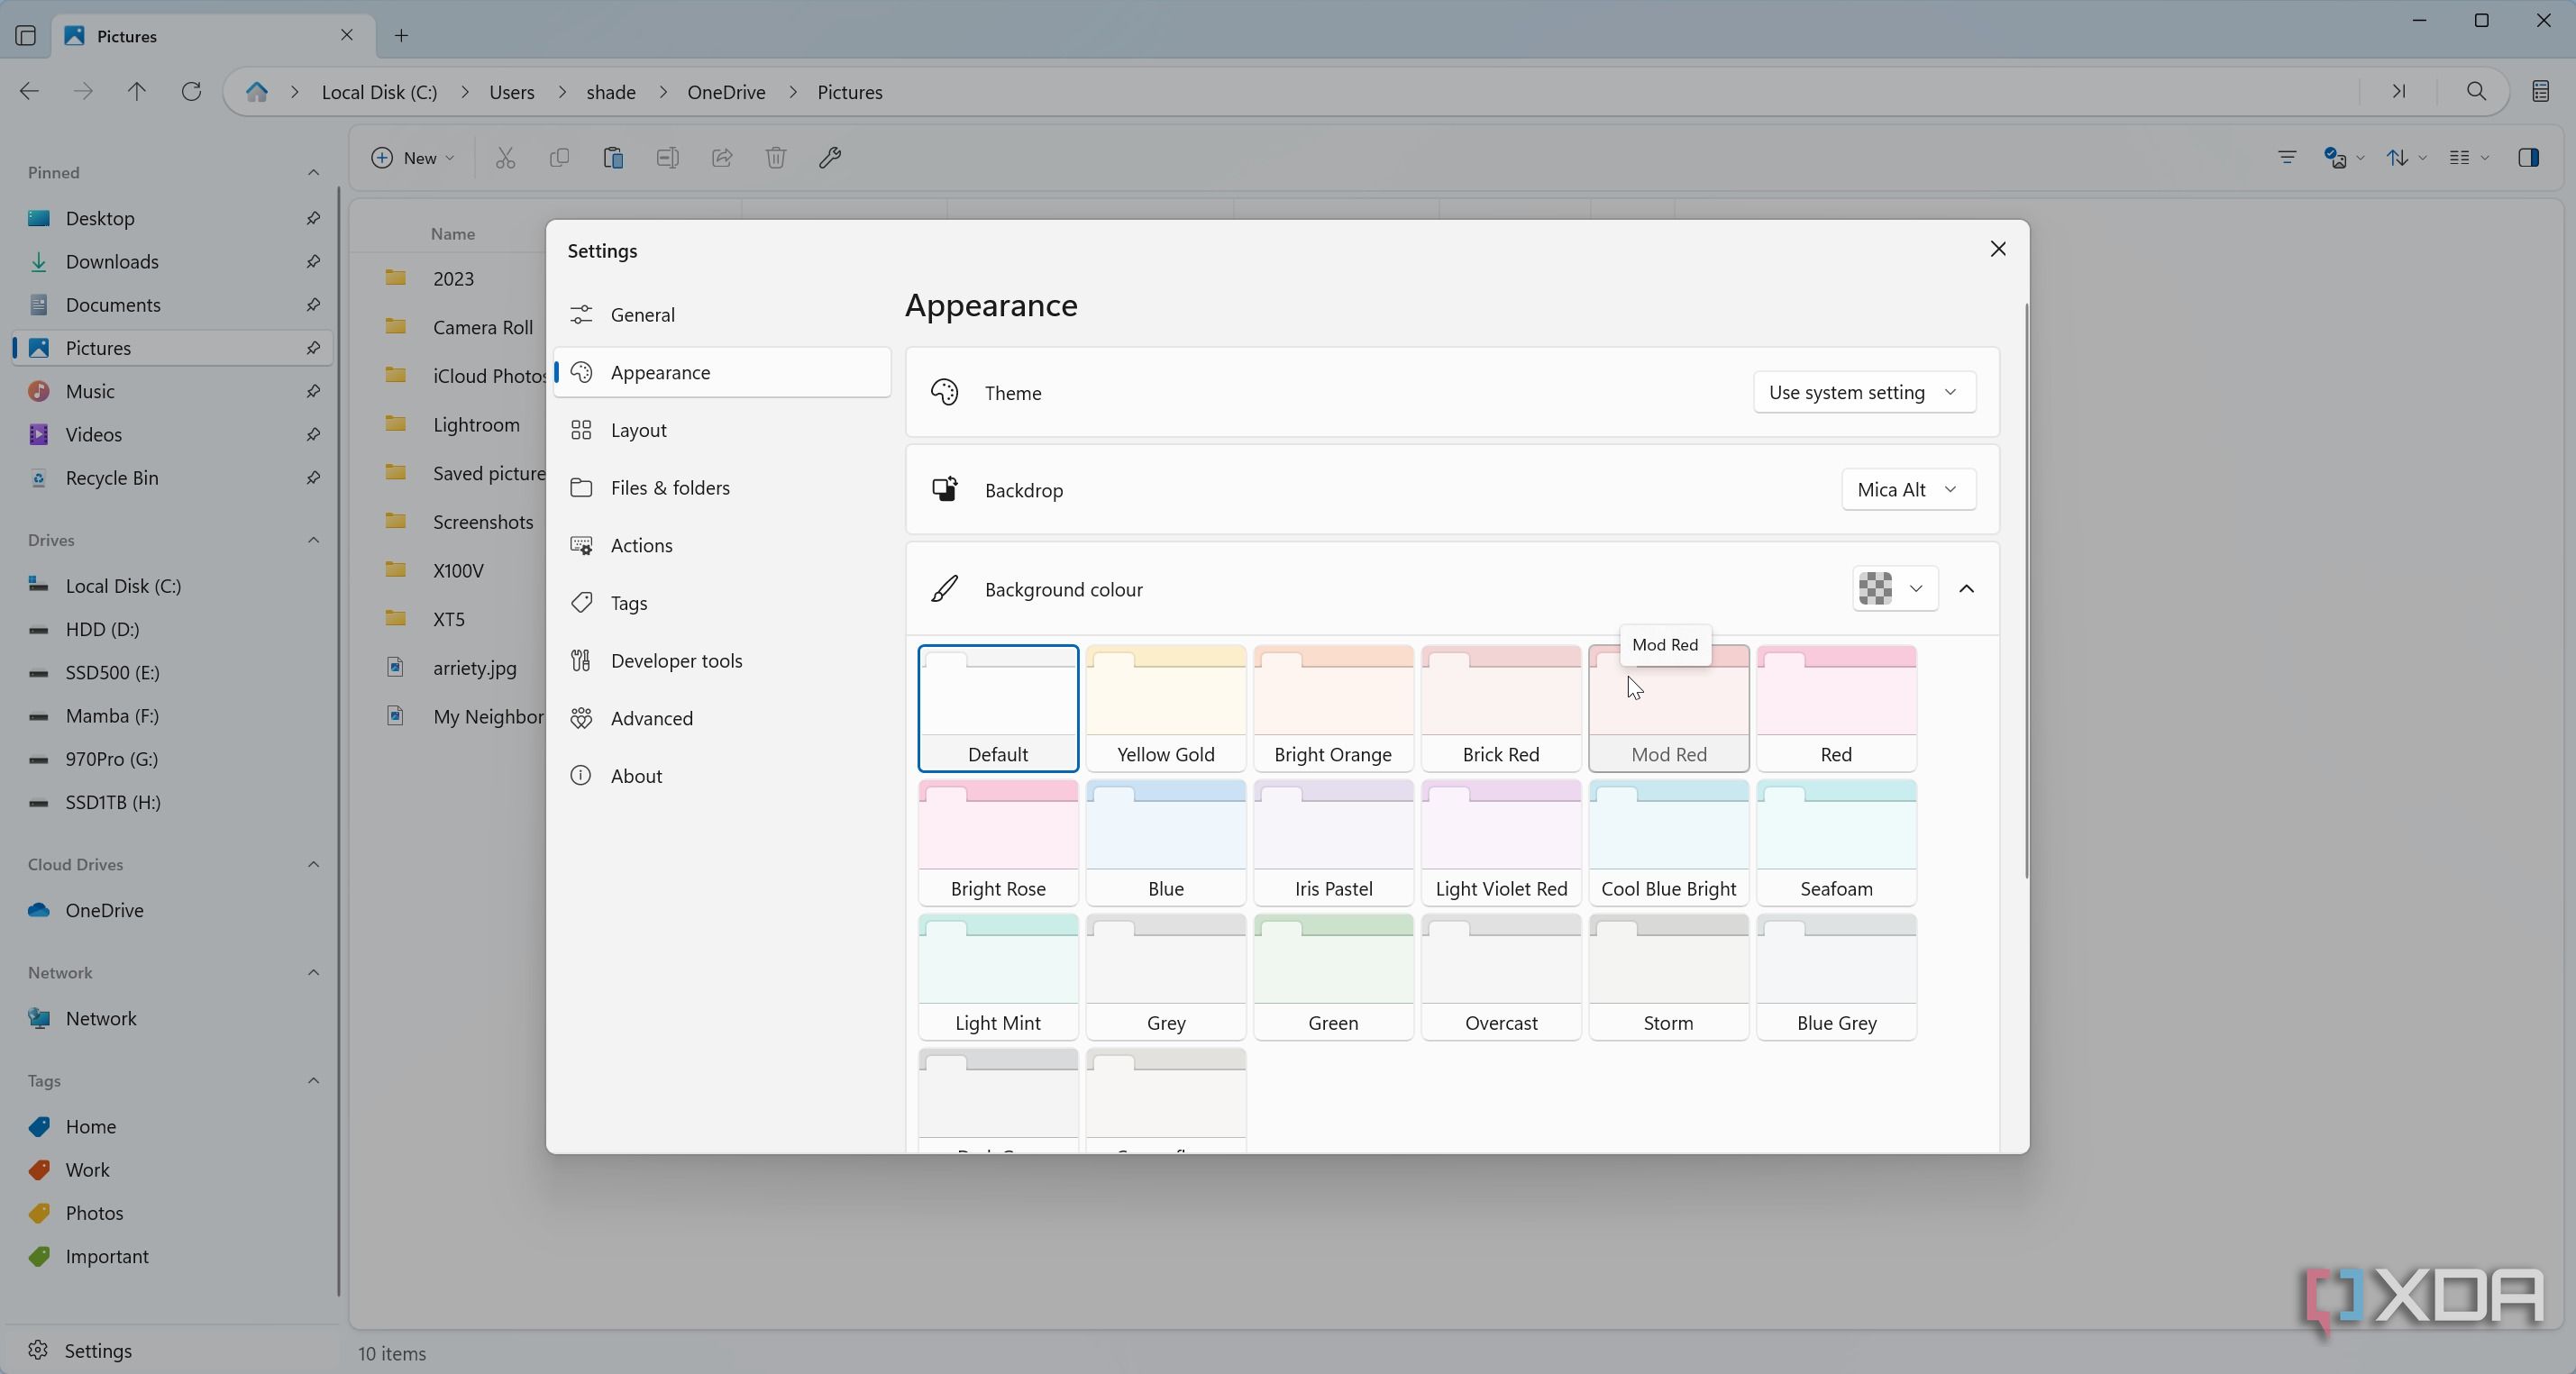2576x1374 pixels.
Task: Unpin Music via its pin icon
Action: [x=313, y=391]
